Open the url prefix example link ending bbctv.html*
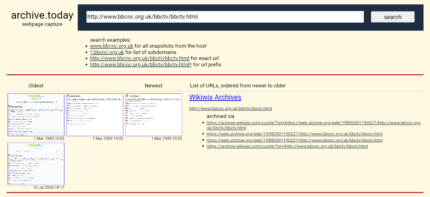This screenshot has height=197, width=430. coord(141,65)
